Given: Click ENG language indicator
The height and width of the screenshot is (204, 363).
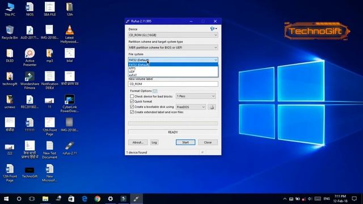Looking at the screenshot, I should (x=327, y=199).
